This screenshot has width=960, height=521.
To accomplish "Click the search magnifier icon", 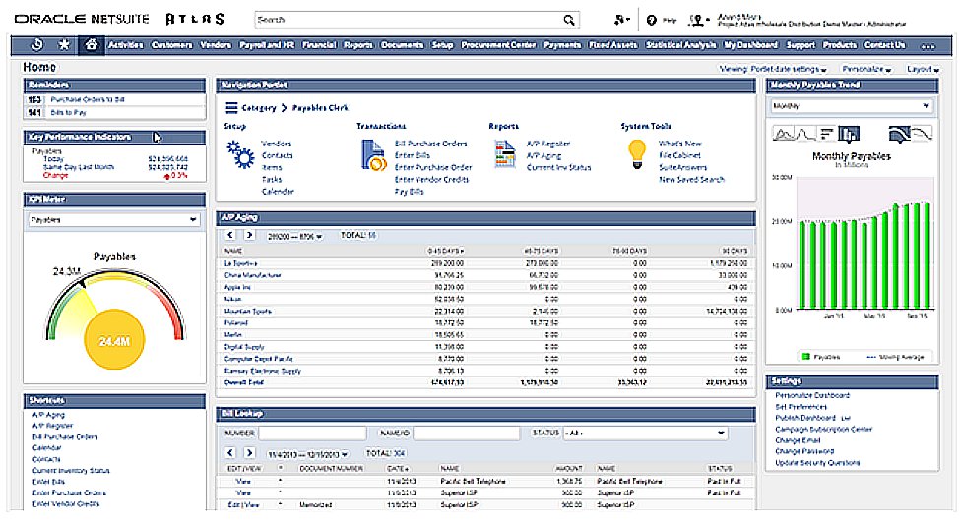I will pyautogui.click(x=569, y=20).
